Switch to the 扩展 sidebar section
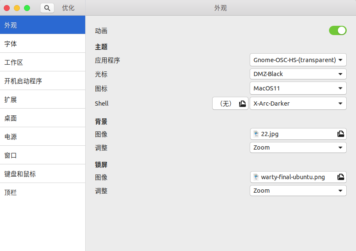 [x=43, y=100]
